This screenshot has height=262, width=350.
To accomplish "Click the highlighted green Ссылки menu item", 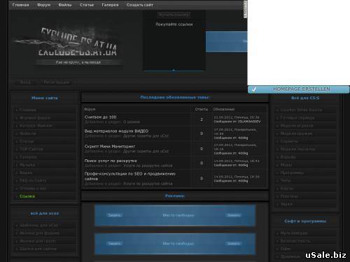I will [x=27, y=196].
